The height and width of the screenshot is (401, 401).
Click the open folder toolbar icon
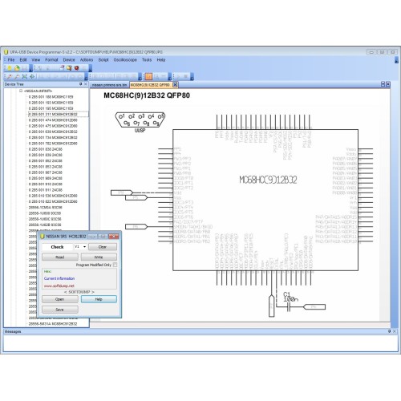click(17, 68)
